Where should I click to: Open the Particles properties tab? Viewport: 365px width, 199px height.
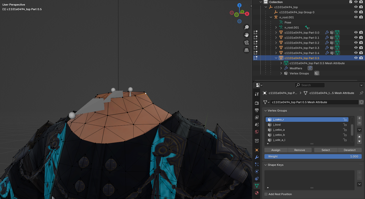pos(257,164)
